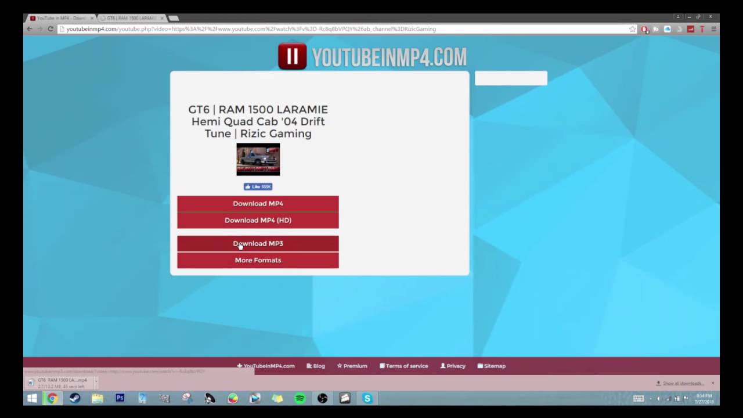Go back with the browser back arrow

click(30, 29)
